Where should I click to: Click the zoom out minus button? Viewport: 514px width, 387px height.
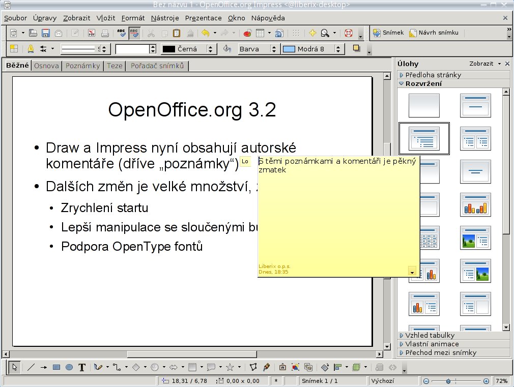(426, 381)
